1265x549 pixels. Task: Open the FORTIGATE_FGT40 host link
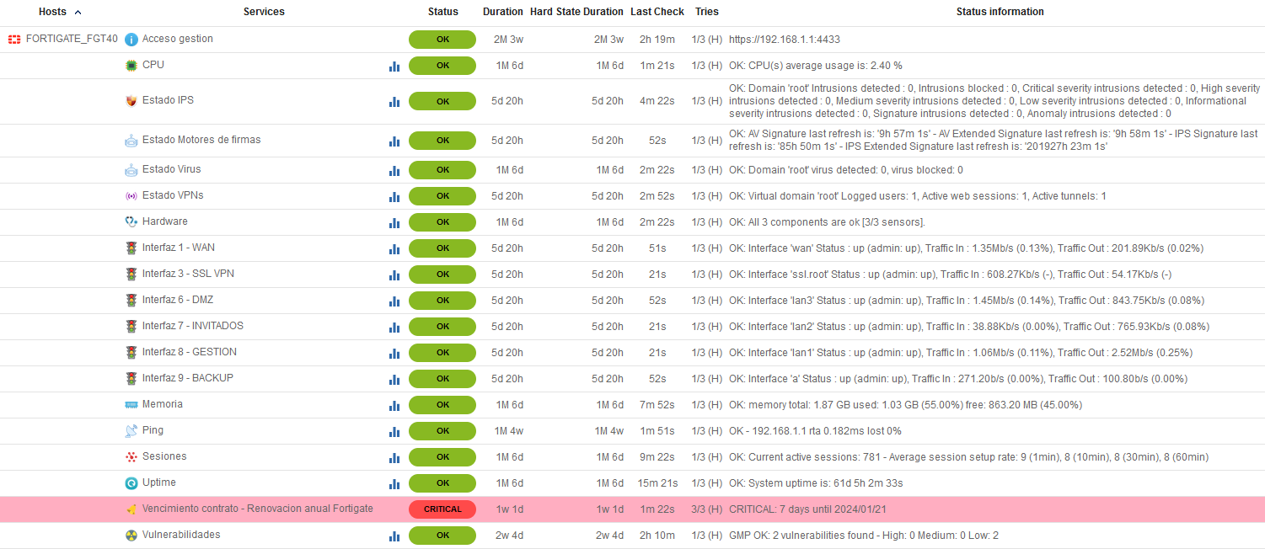[x=72, y=39]
